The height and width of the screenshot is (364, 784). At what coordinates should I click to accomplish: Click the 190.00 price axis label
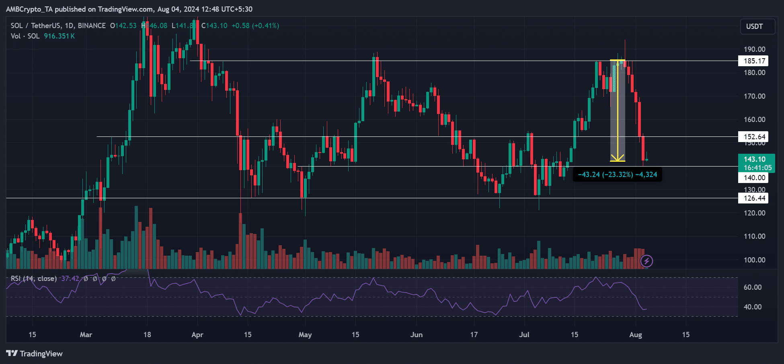755,49
